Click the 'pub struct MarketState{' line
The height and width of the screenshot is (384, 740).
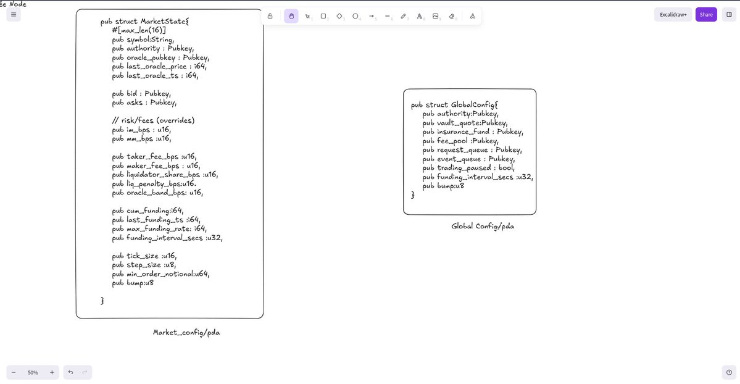144,22
